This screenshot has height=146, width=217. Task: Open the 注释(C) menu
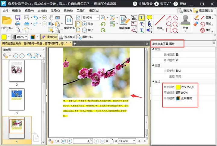click(55, 11)
